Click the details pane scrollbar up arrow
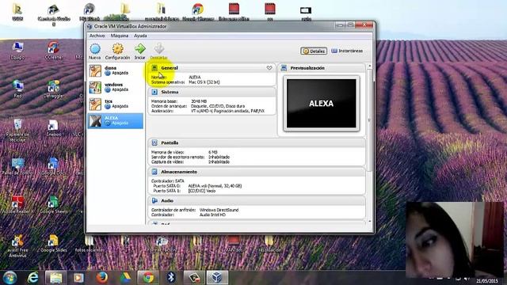This screenshot has width=507, height=285. pyautogui.click(x=370, y=66)
